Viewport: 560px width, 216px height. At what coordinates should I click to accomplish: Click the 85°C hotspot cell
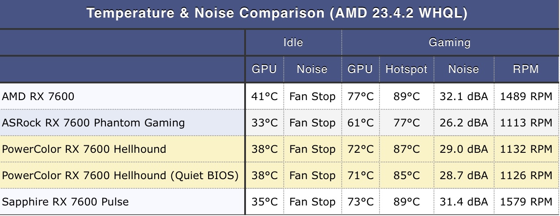[407, 175]
